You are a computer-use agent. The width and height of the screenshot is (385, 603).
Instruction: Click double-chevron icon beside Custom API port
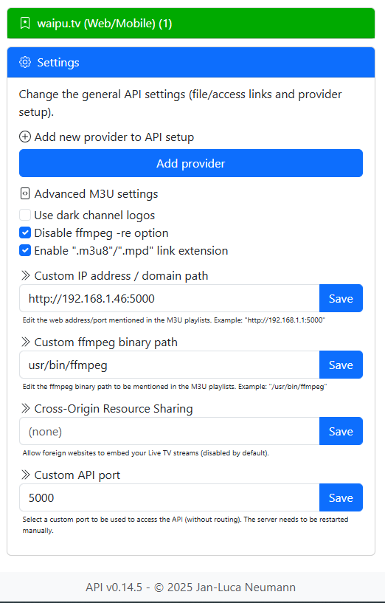pyautogui.click(x=25, y=475)
